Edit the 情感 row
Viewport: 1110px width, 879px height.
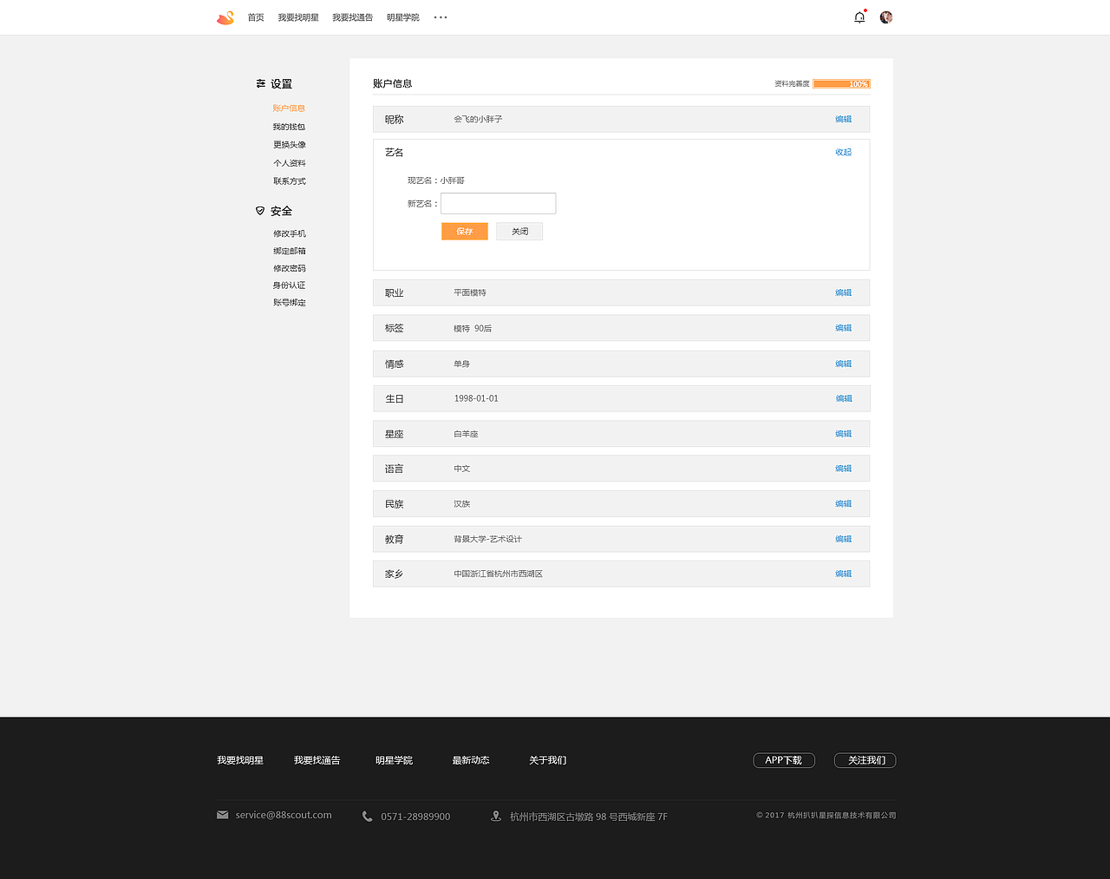point(843,364)
